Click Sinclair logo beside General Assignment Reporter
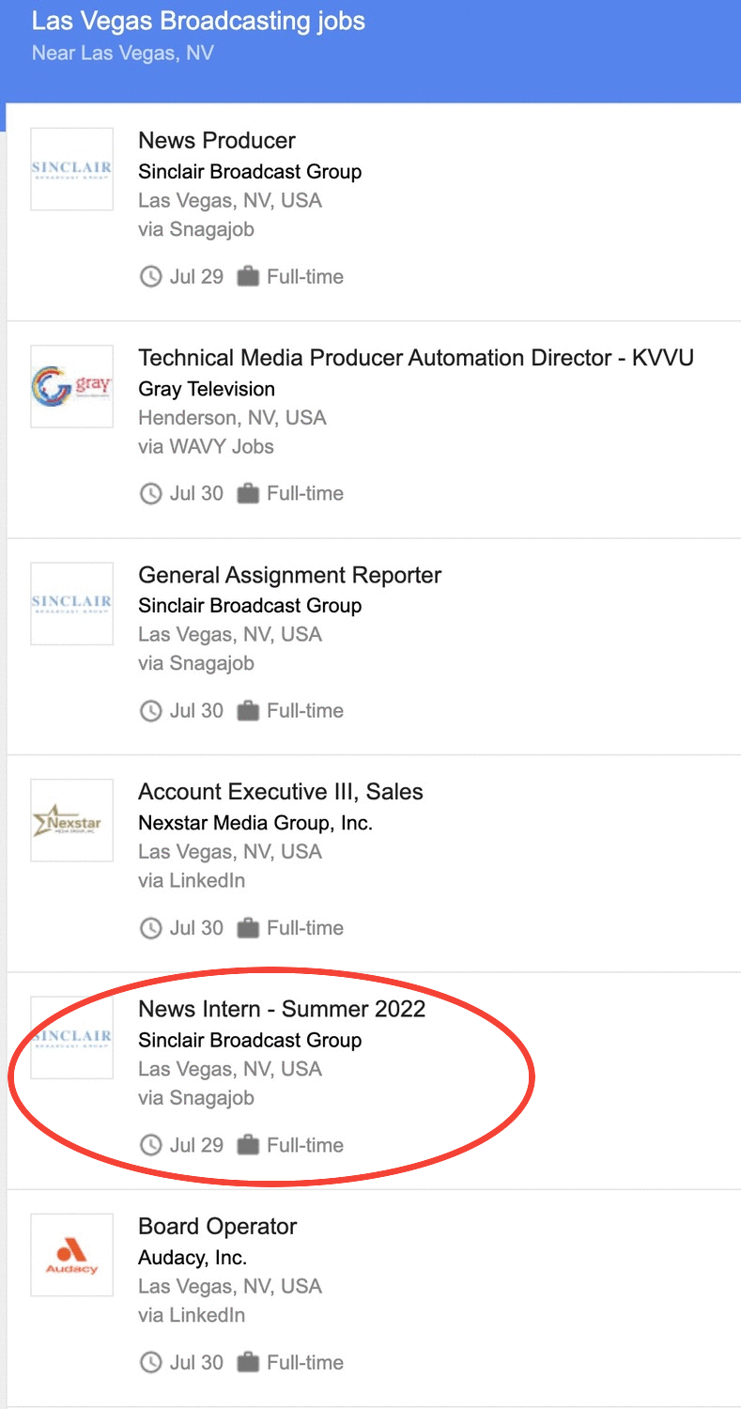 point(72,603)
